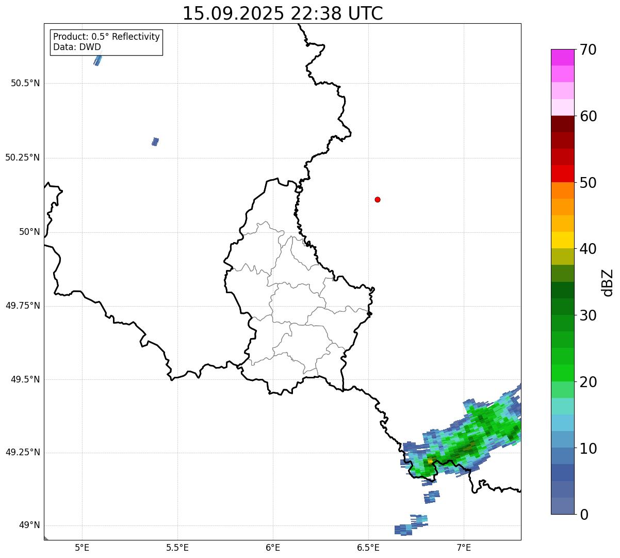Image resolution: width=620 pixels, height=558 pixels.
Task: Click the latitude label 49.75°N
Action: (23, 306)
